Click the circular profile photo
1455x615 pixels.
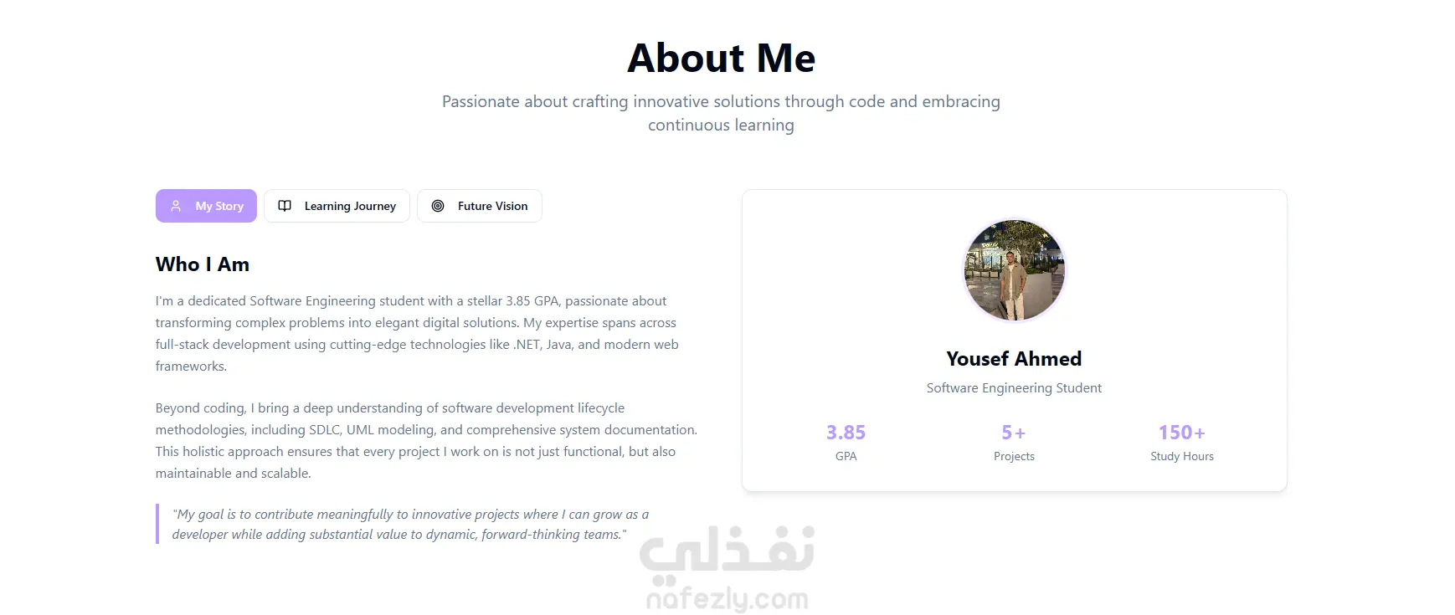[x=1014, y=270]
